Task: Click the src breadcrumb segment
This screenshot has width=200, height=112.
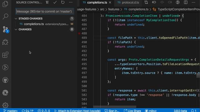Action: tap(102, 9)
